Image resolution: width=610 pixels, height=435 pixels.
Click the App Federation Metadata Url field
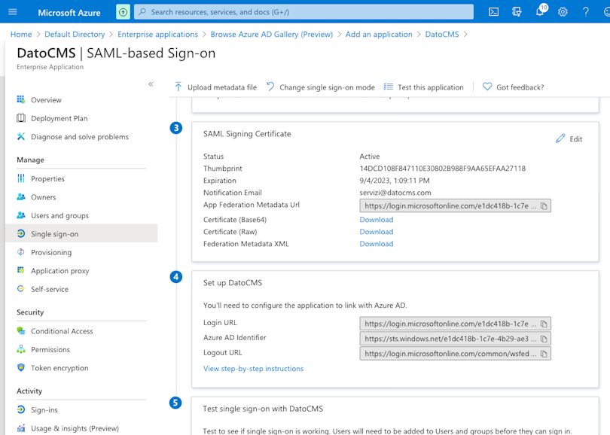pos(455,206)
